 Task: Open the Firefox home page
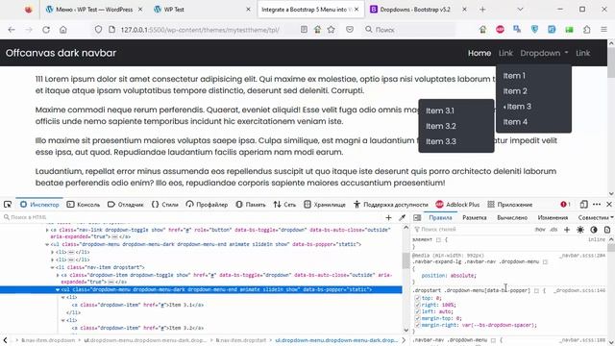[x=63, y=30]
